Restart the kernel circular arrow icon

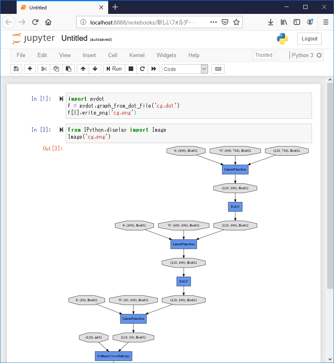[x=143, y=69]
